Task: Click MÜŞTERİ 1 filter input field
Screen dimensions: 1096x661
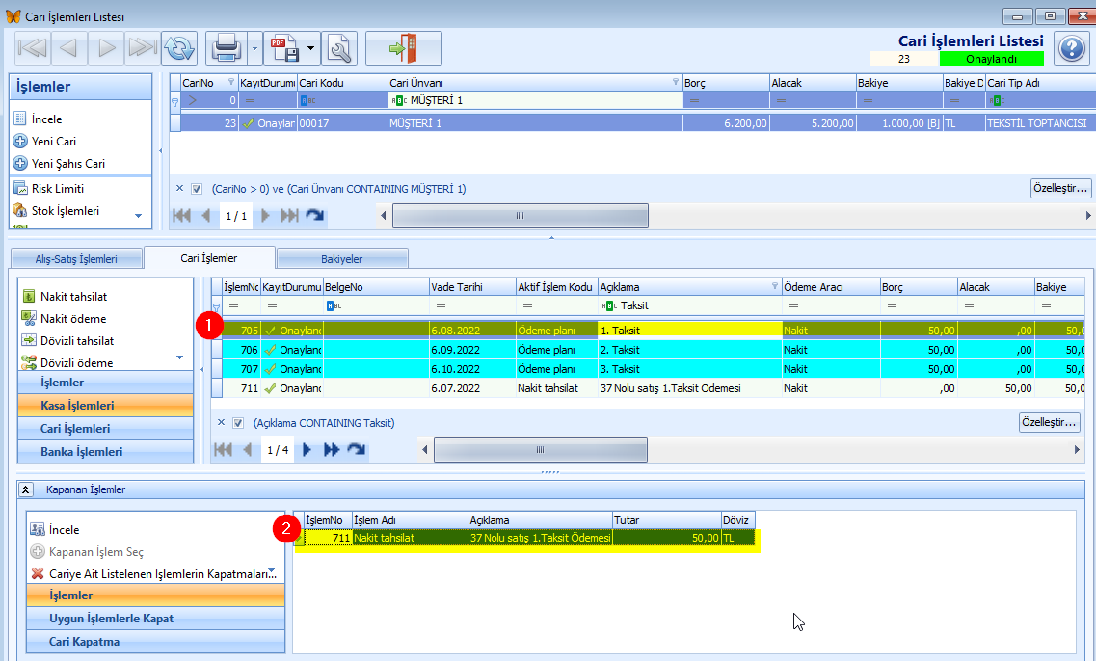Action: click(x=535, y=100)
